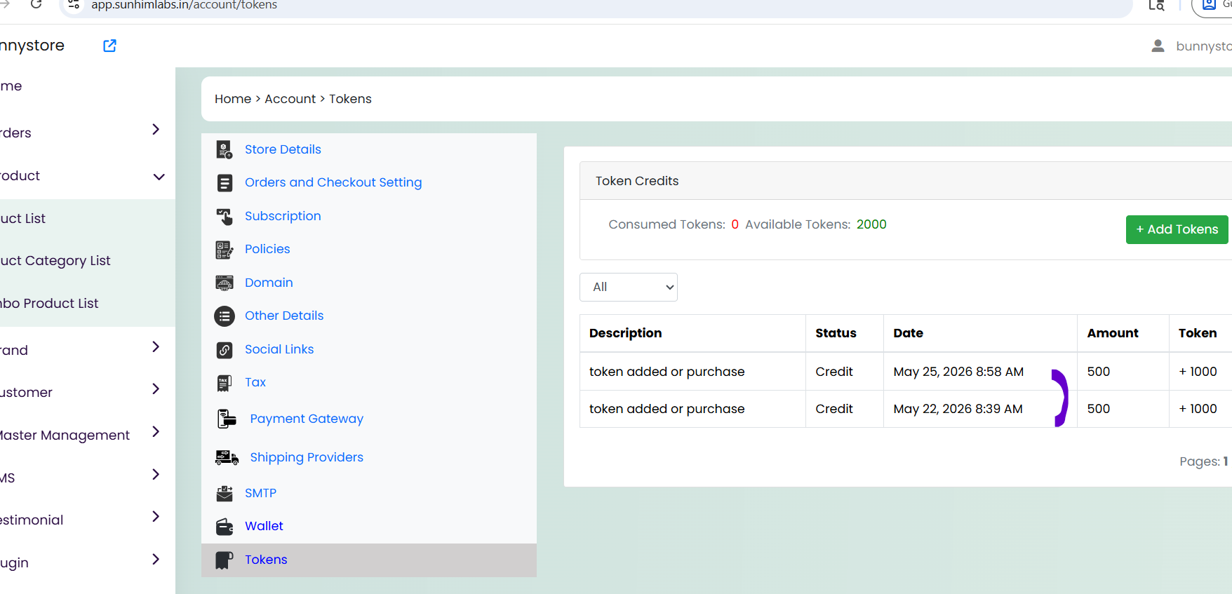Click the Policies icon
Image resolution: width=1232 pixels, height=594 pixels.
(225, 250)
